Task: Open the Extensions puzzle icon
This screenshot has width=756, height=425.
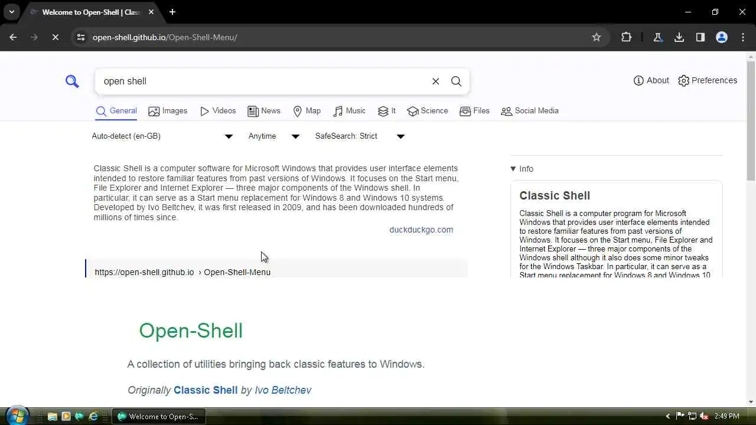Action: [x=626, y=37]
